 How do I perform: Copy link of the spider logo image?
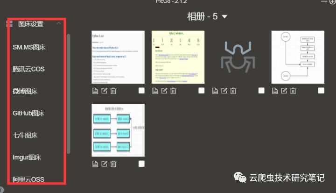coord(215,91)
